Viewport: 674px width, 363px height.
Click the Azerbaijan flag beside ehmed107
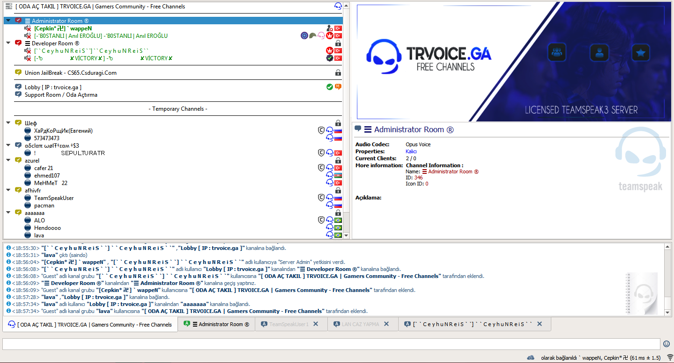(x=338, y=176)
